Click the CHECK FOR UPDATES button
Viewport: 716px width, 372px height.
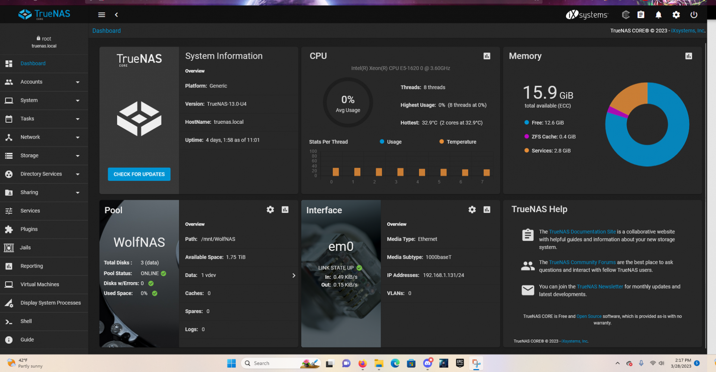click(x=139, y=174)
